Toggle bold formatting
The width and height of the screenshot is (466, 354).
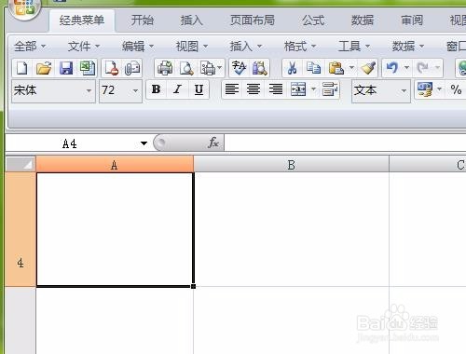[x=157, y=89]
